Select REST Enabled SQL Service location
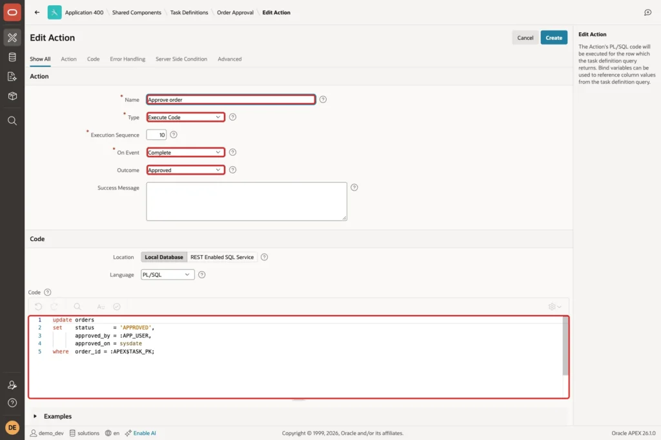Viewport: 661px width, 440px height. (x=222, y=257)
